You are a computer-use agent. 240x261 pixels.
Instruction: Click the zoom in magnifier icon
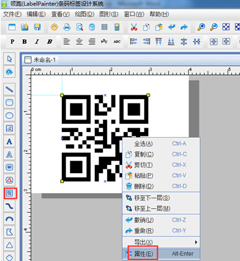(x=201, y=27)
